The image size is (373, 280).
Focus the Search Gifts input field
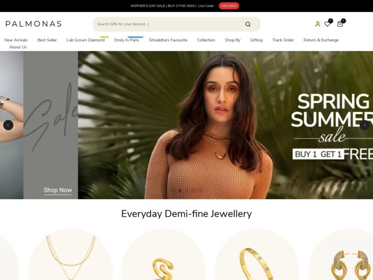(x=169, y=24)
